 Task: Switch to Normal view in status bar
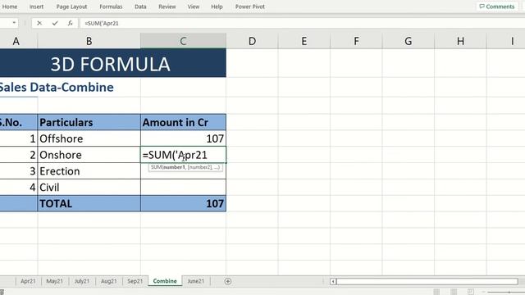pos(436,292)
